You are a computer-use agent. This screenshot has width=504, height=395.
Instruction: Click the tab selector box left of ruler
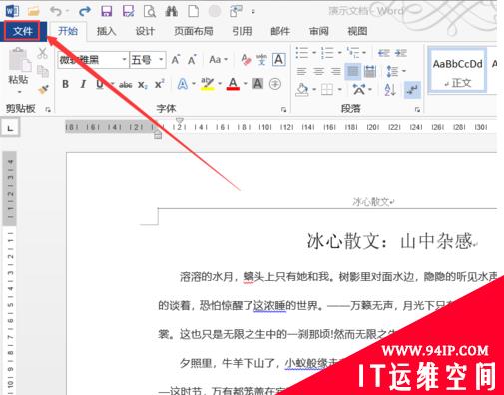click(x=10, y=128)
